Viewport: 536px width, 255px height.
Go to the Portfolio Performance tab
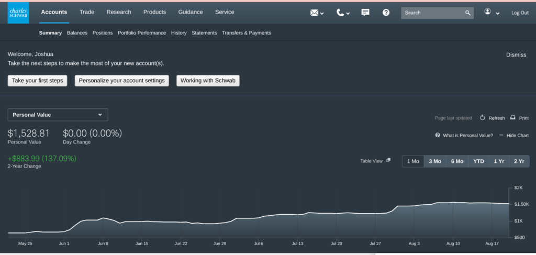click(x=142, y=33)
